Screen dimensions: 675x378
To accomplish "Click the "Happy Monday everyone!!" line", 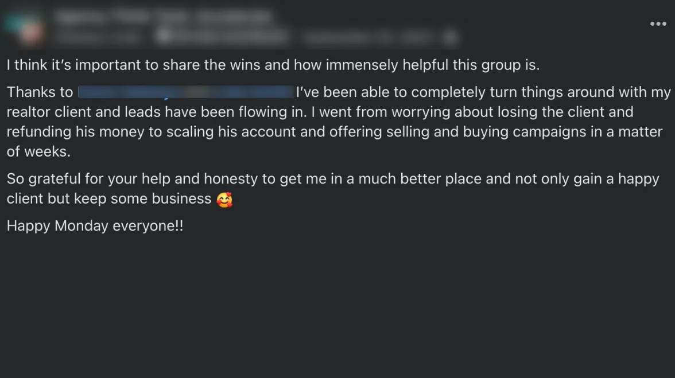I will click(95, 226).
